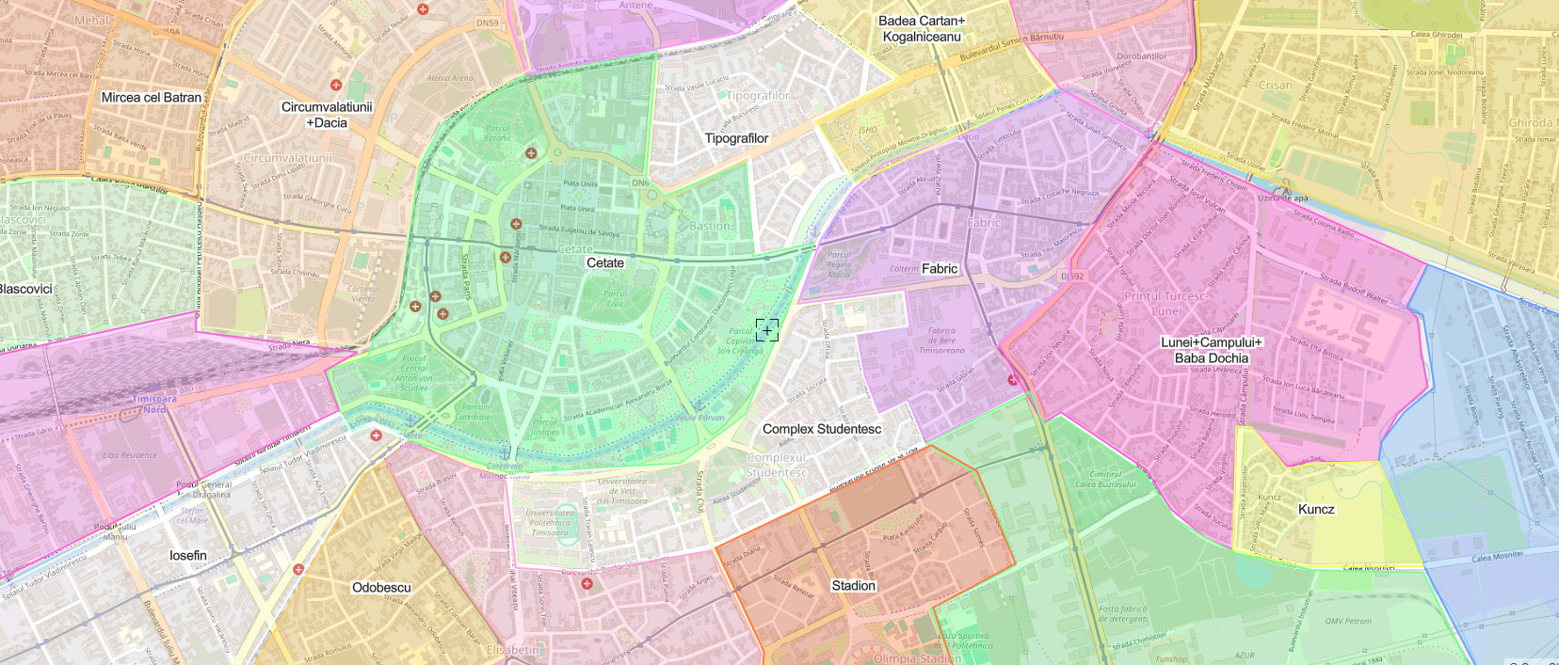Click the crosshair cursor in Parcul Copiilor

click(767, 330)
